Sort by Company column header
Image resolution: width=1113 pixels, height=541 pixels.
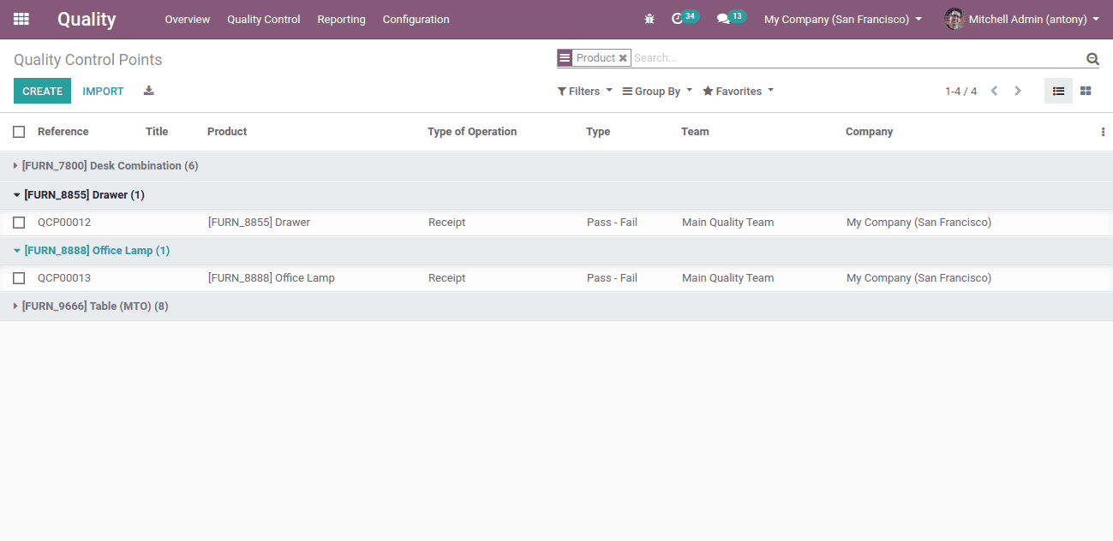(x=869, y=132)
